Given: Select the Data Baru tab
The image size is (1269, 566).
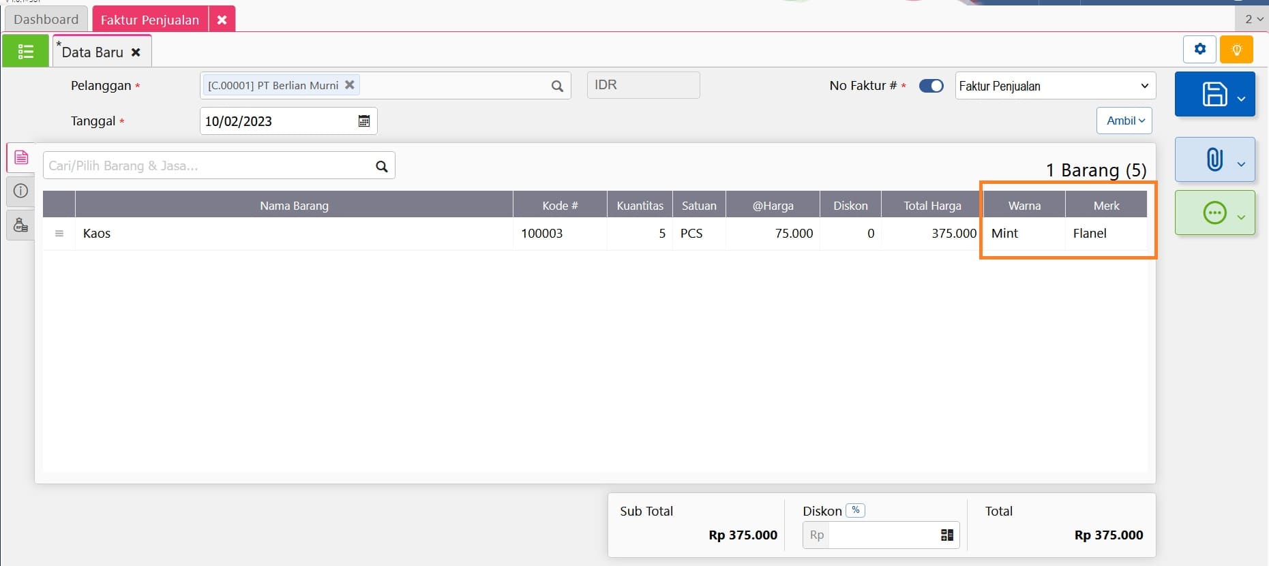Looking at the screenshot, I should coord(93,52).
